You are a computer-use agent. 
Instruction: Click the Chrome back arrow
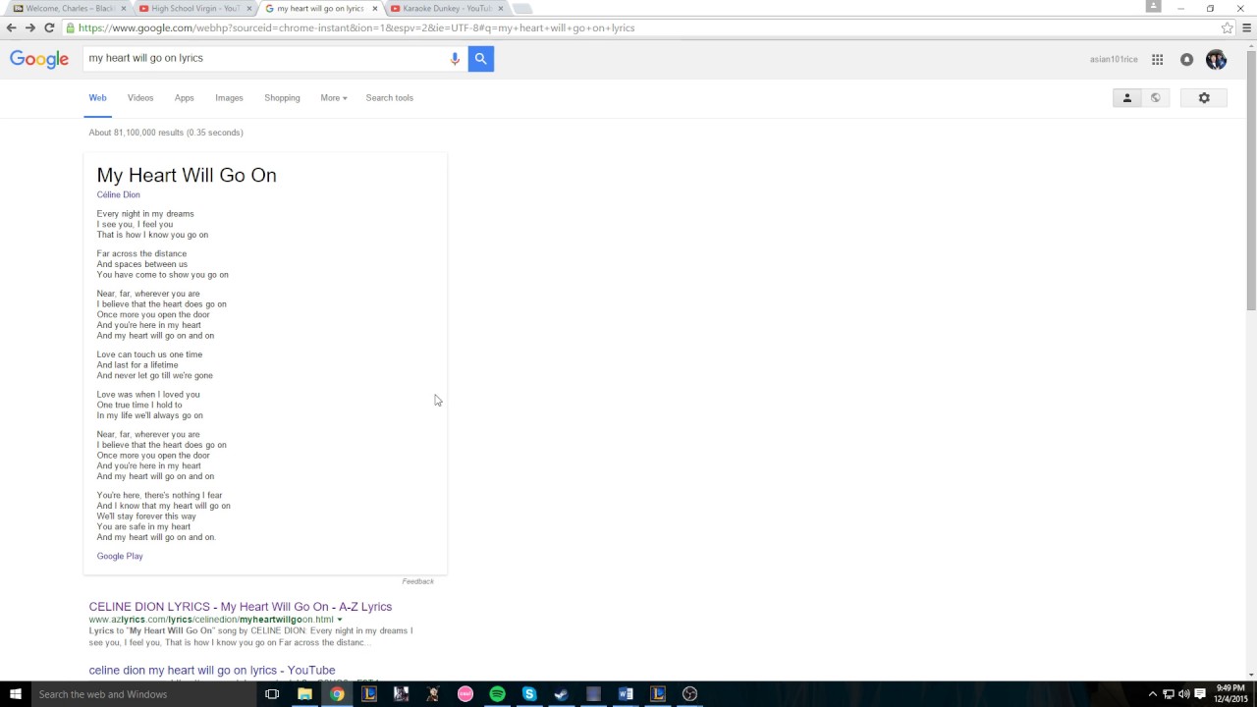tap(11, 27)
